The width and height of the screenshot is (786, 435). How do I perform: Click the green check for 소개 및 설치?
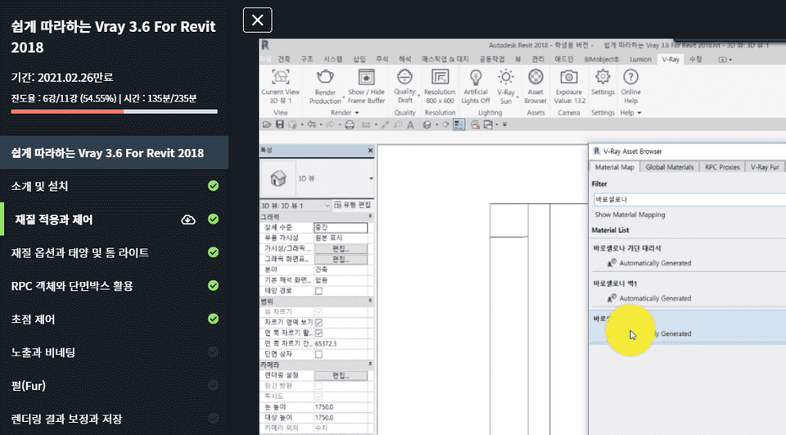coord(213,186)
